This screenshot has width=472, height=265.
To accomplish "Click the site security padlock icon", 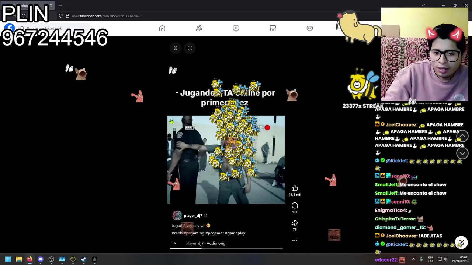I will 67,16.
